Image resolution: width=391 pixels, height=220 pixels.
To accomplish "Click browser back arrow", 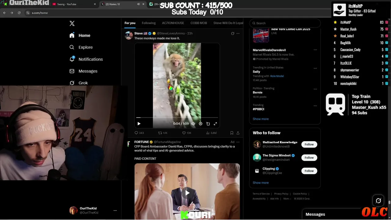I will click(x=4, y=13).
